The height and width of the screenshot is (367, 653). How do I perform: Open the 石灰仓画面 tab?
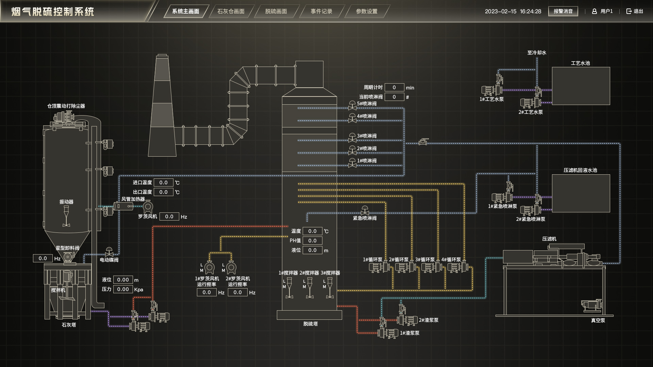(x=231, y=11)
